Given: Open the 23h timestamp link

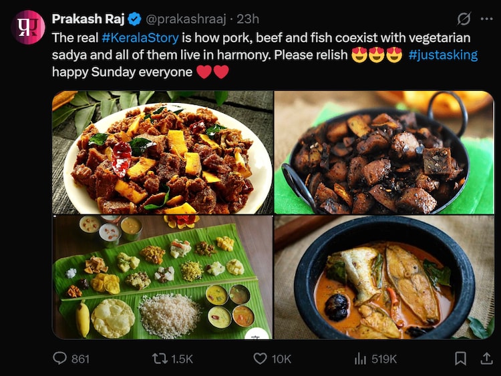Looking at the screenshot, I should 248,19.
